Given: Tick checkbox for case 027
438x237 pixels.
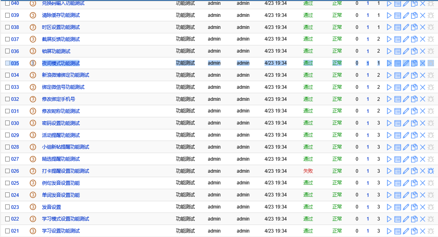Looking at the screenshot, I should [x=8, y=159].
